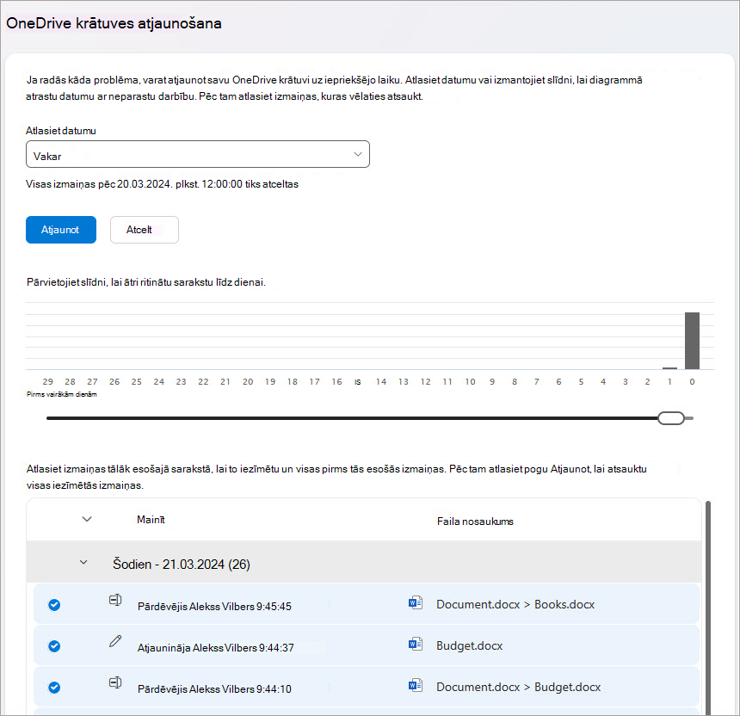This screenshot has width=740, height=716.
Task: Uncheck the 9:44:37 update change
Action: (x=54, y=646)
